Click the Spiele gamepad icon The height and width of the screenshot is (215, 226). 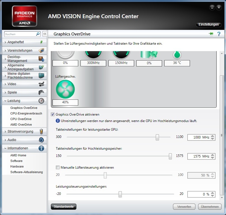click(x=41, y=92)
